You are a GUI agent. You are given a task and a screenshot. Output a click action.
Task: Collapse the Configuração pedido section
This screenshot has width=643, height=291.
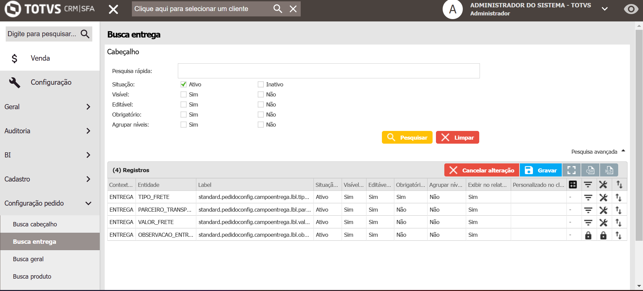[x=50, y=203]
